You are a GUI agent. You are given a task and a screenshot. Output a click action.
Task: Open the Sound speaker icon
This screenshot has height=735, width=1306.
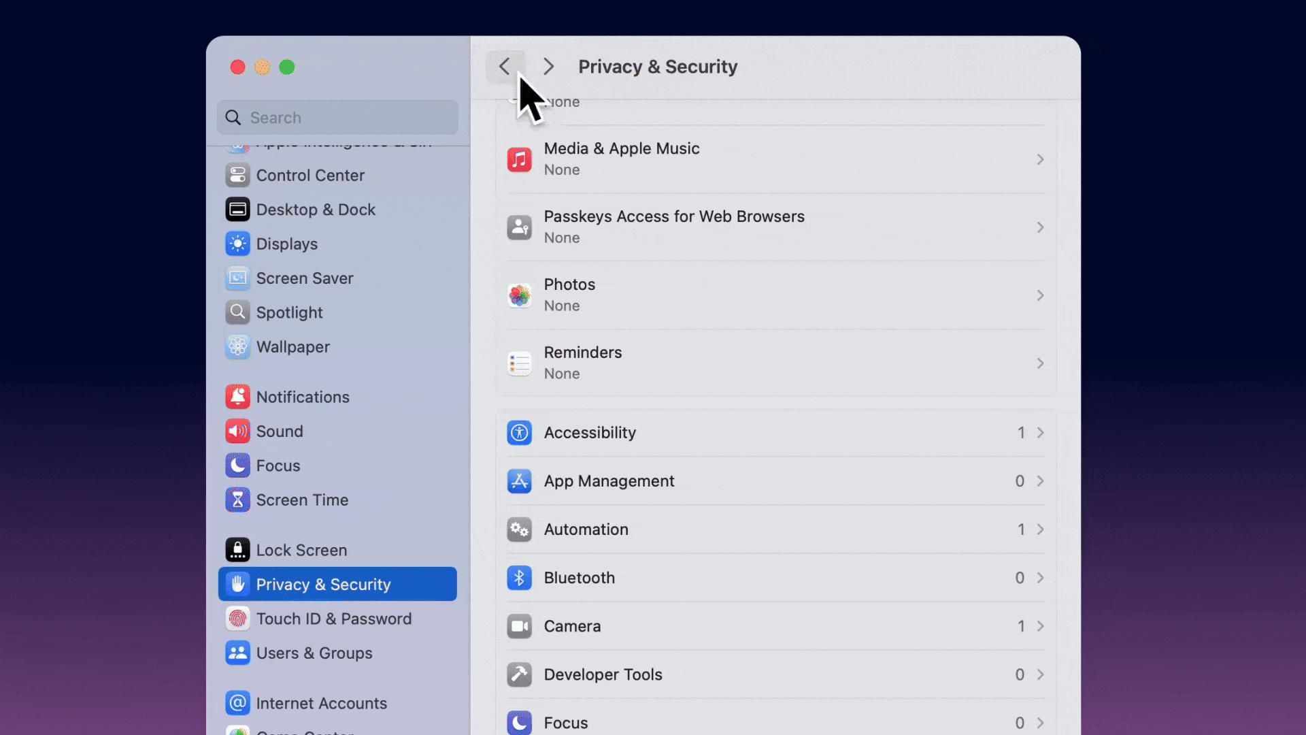click(237, 431)
